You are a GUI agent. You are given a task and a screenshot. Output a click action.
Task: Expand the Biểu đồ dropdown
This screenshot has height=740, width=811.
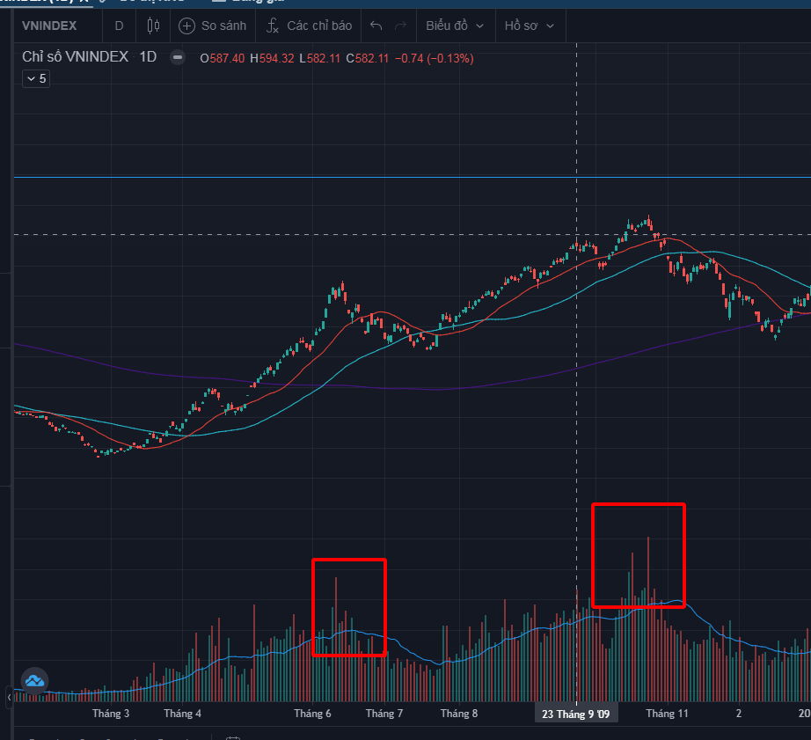point(455,26)
